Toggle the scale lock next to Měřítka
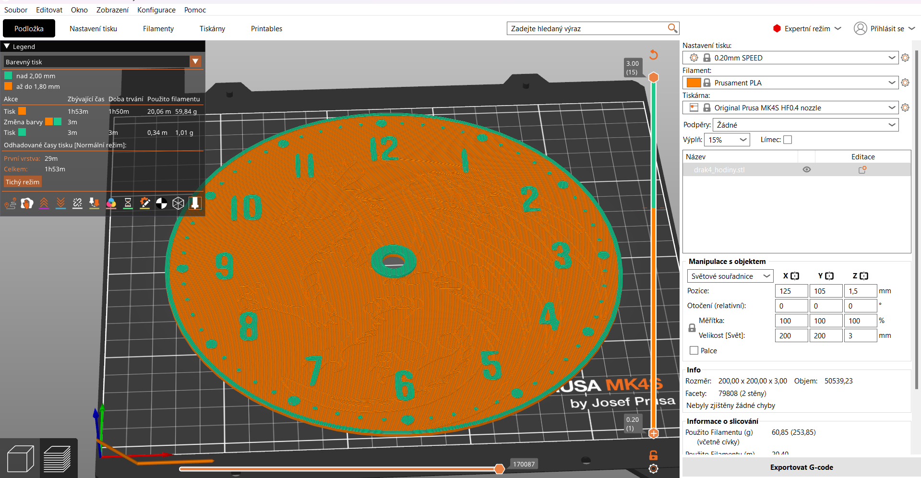Viewport: 921px width, 478px height. 692,328
